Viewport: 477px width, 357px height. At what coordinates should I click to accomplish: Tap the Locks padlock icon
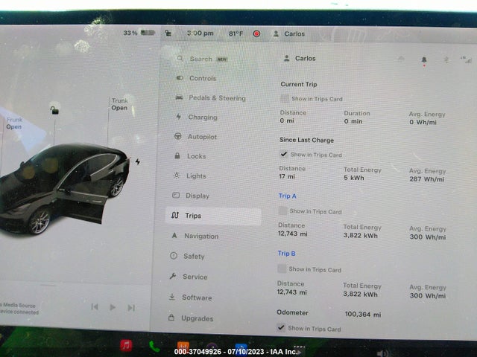click(x=177, y=155)
